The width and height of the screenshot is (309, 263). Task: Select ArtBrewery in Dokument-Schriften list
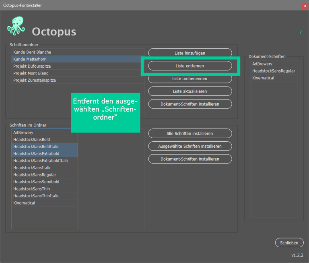(274, 64)
